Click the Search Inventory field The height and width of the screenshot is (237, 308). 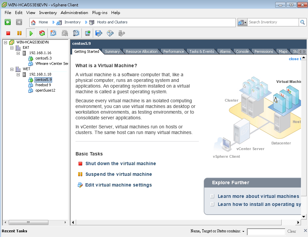(273, 22)
